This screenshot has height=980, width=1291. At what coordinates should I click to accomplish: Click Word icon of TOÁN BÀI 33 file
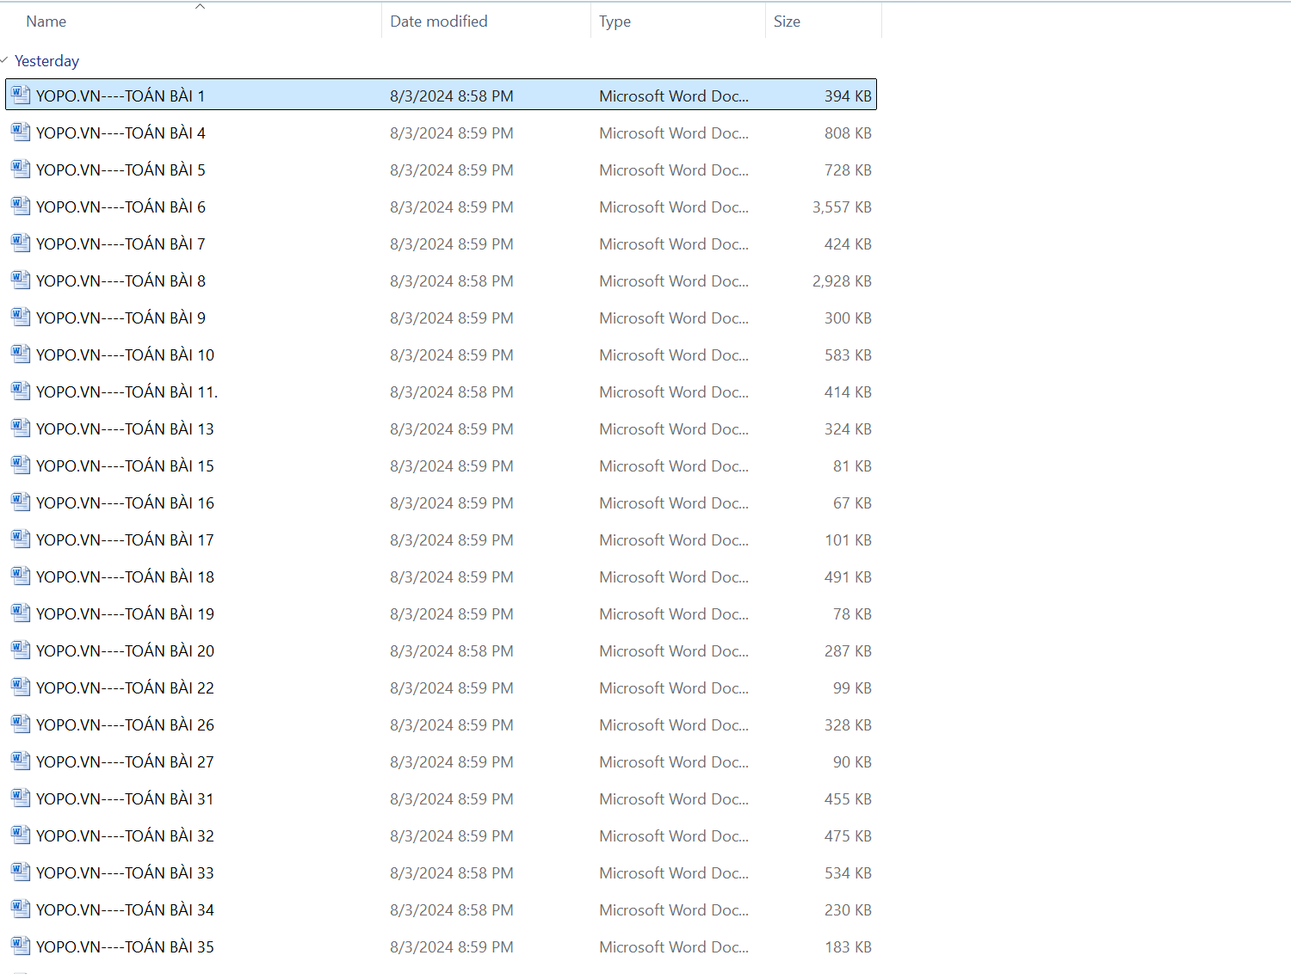[x=21, y=872]
